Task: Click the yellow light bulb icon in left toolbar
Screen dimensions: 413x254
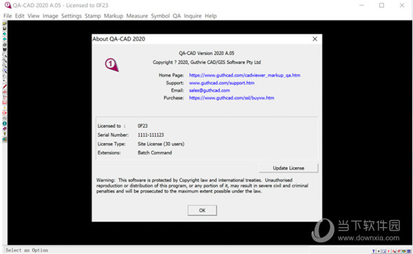Action: tap(5, 107)
